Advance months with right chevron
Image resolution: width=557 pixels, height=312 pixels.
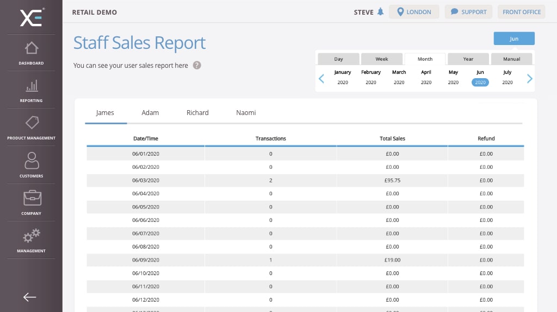click(x=530, y=79)
